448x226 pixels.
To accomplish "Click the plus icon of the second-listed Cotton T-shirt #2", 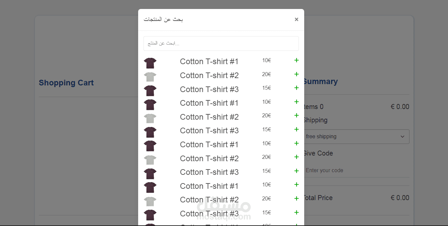I will (x=297, y=115).
